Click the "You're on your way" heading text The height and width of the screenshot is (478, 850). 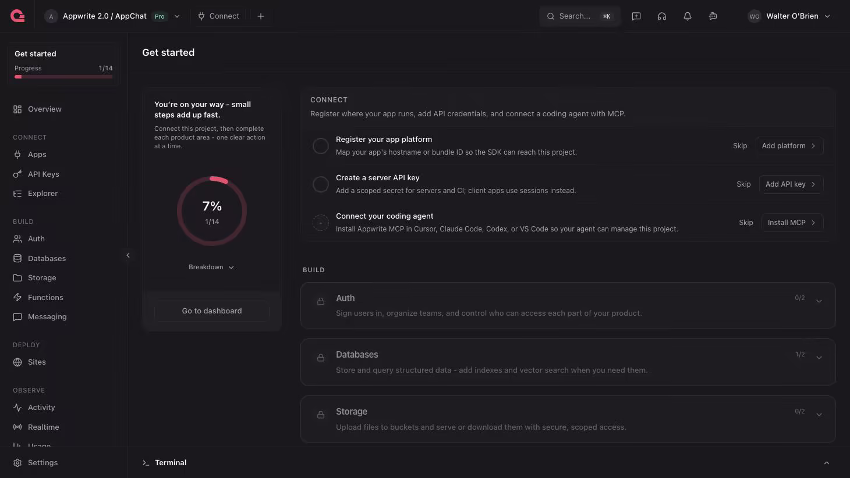pos(203,110)
